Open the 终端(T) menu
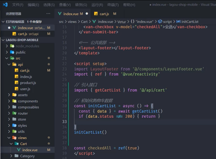This screenshot has width=216, height=159. 113,5
